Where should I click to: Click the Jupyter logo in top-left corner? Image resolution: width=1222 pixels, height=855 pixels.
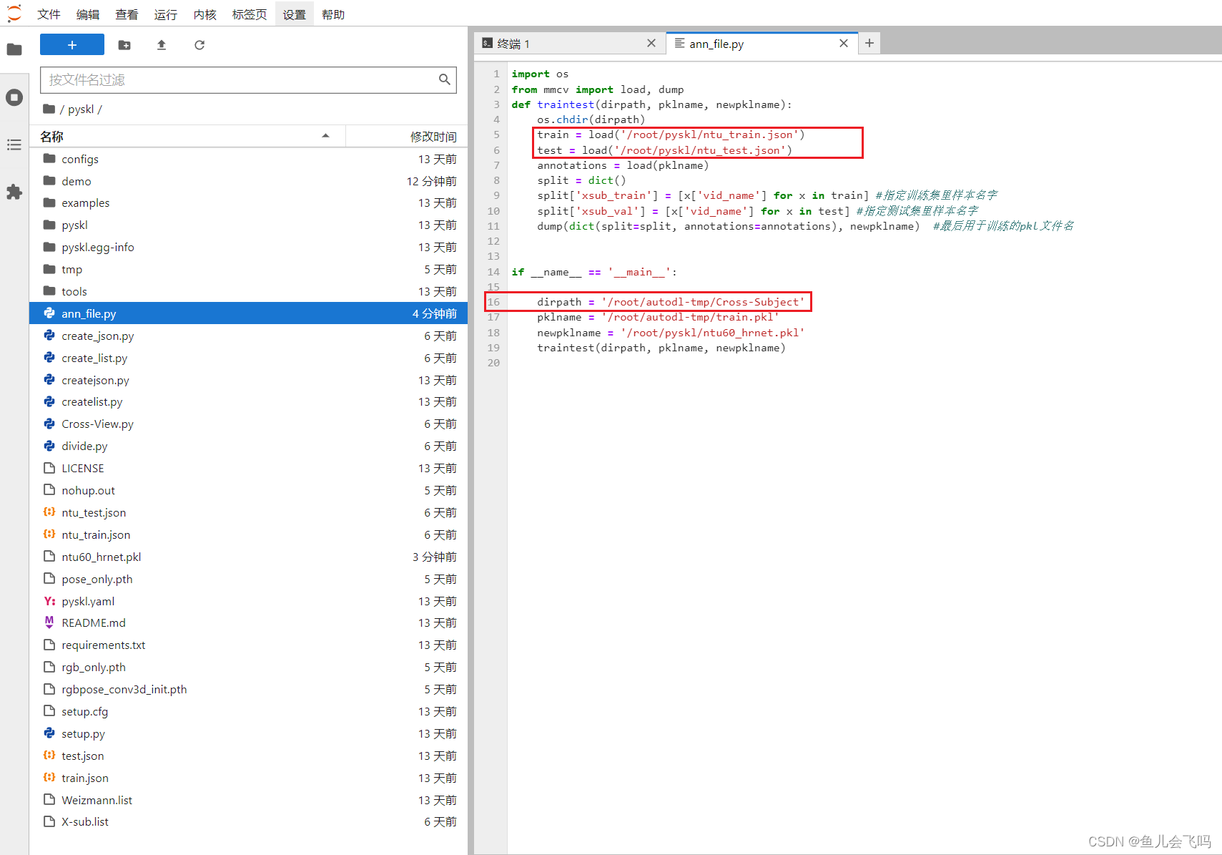tap(14, 13)
